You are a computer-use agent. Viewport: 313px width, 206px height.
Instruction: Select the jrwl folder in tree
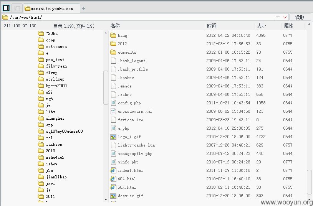click(46, 183)
